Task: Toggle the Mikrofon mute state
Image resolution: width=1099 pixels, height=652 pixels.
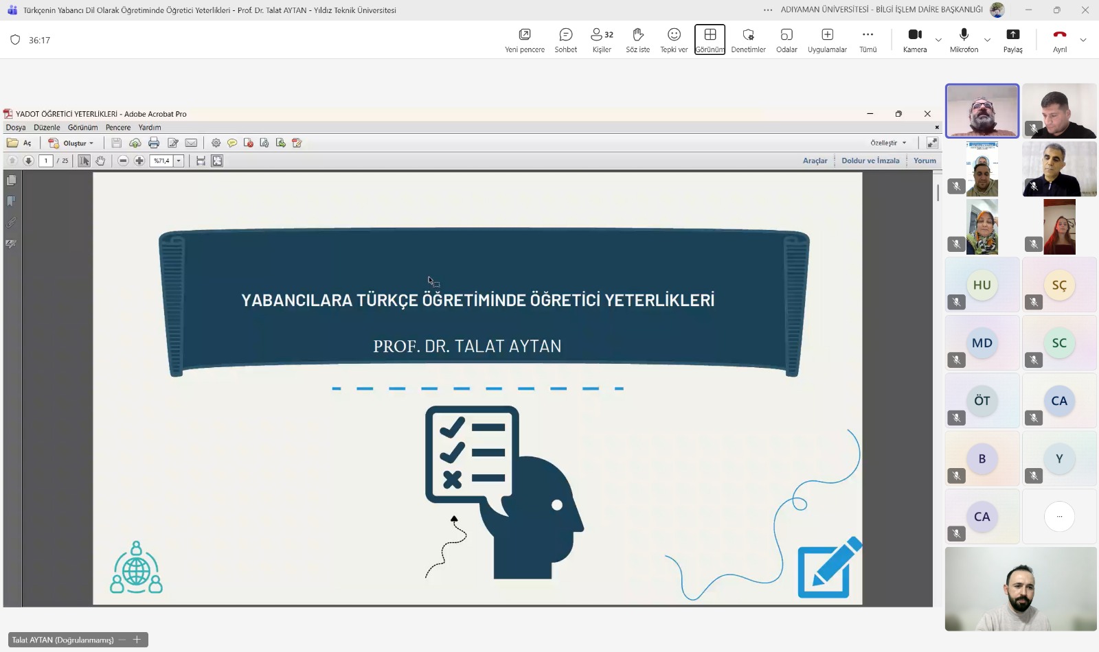Action: pos(964,40)
